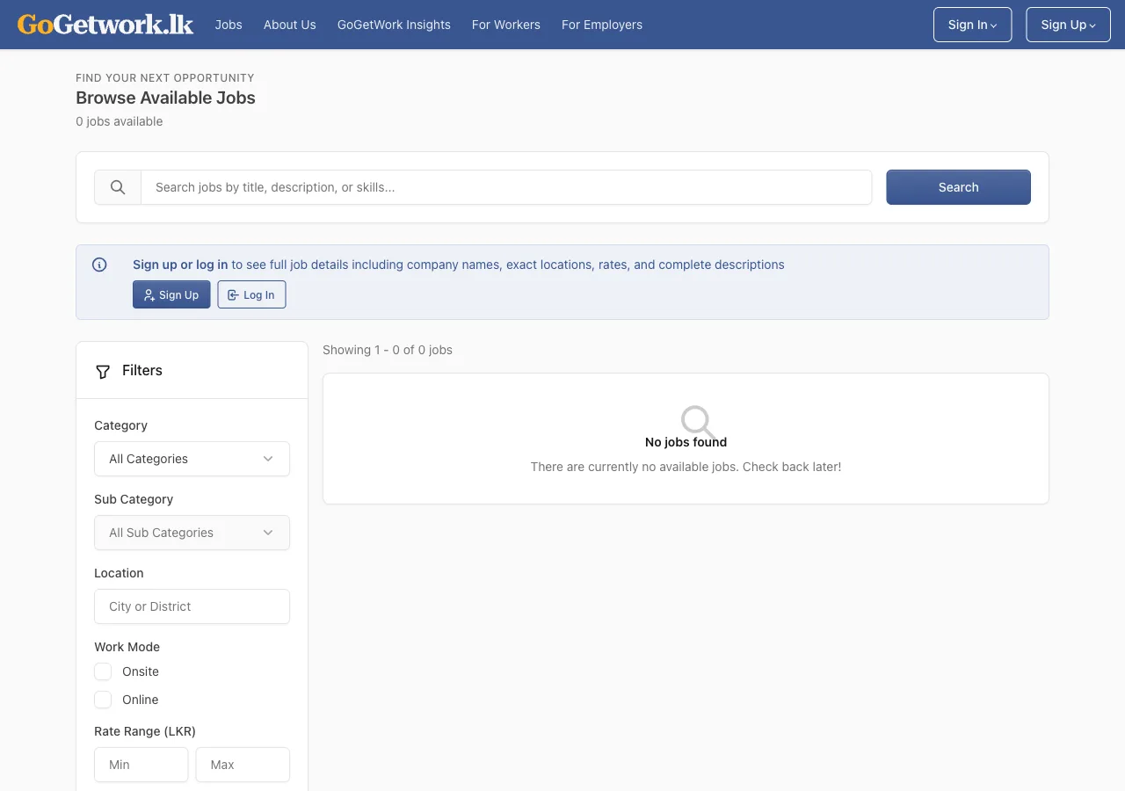This screenshot has width=1125, height=791.
Task: Open the All Categories dropdown
Action: (192, 459)
